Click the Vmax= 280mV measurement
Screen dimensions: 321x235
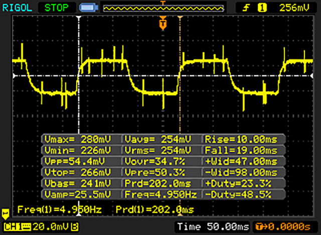coord(77,140)
